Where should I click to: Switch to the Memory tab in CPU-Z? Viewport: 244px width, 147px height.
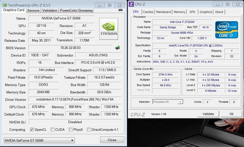(x=179, y=12)
